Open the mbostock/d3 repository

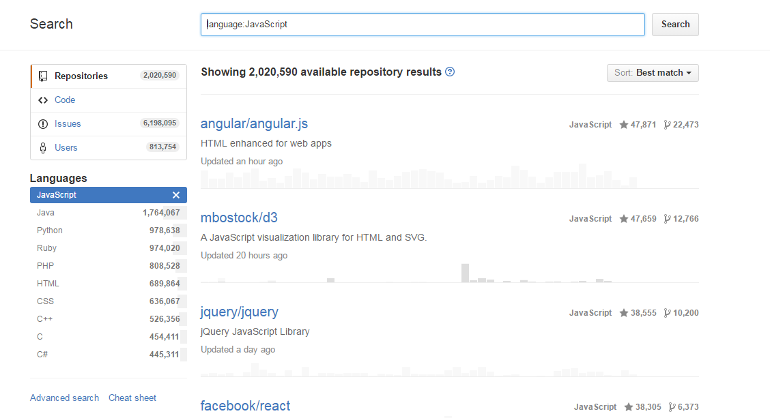click(x=239, y=218)
